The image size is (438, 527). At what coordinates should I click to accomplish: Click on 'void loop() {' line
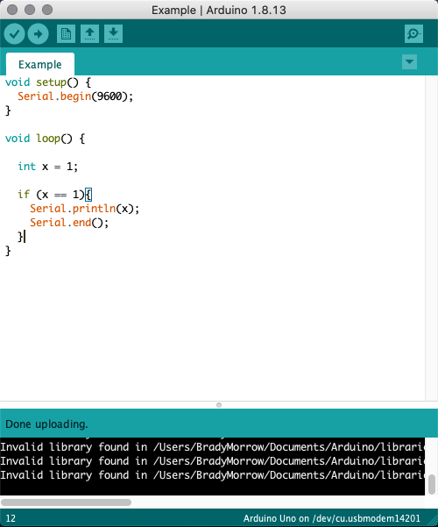pos(45,139)
